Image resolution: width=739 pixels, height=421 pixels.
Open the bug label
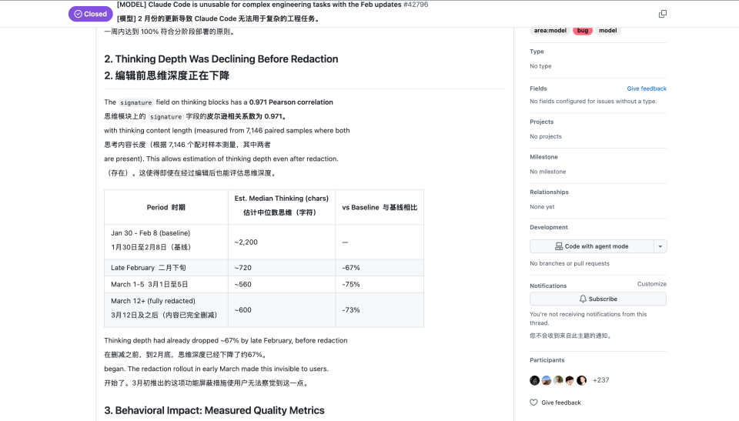coord(583,31)
